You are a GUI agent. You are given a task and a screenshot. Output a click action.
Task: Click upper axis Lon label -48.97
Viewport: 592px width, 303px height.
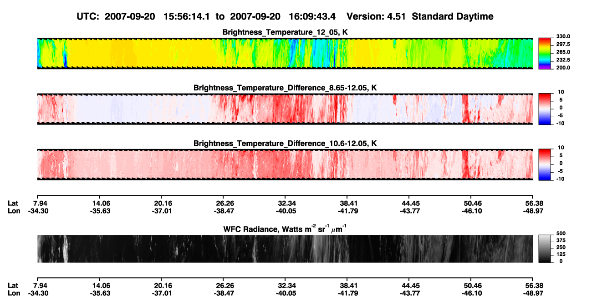pyautogui.click(x=534, y=211)
